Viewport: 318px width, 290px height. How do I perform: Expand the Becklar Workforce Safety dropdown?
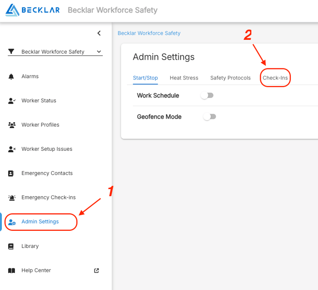click(x=98, y=52)
